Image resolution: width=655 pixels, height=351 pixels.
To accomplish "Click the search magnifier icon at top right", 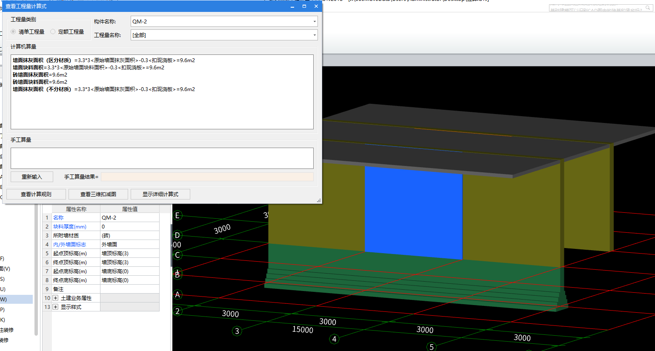I will [x=648, y=8].
